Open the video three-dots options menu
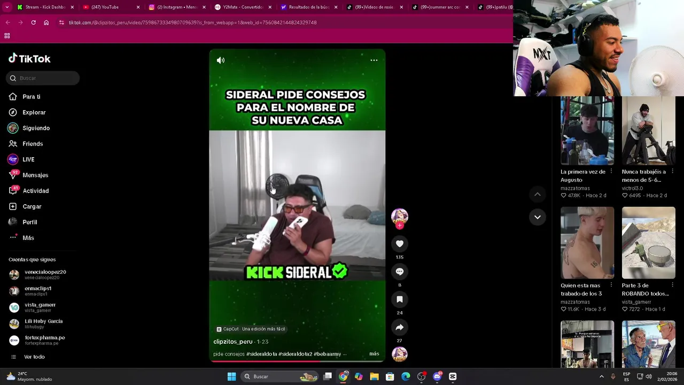This screenshot has height=385, width=684. [374, 60]
